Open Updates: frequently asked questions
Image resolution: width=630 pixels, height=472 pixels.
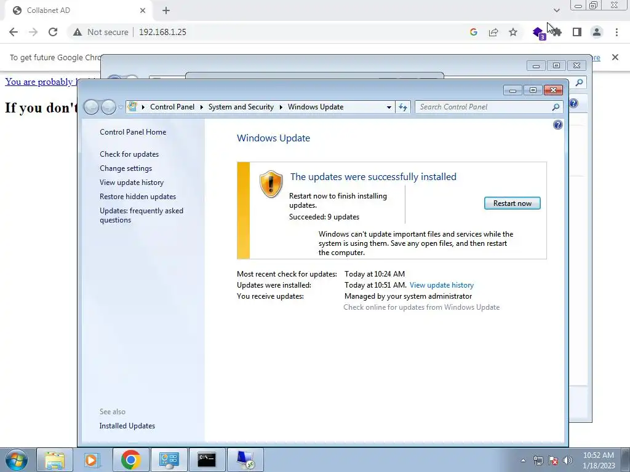click(x=142, y=215)
